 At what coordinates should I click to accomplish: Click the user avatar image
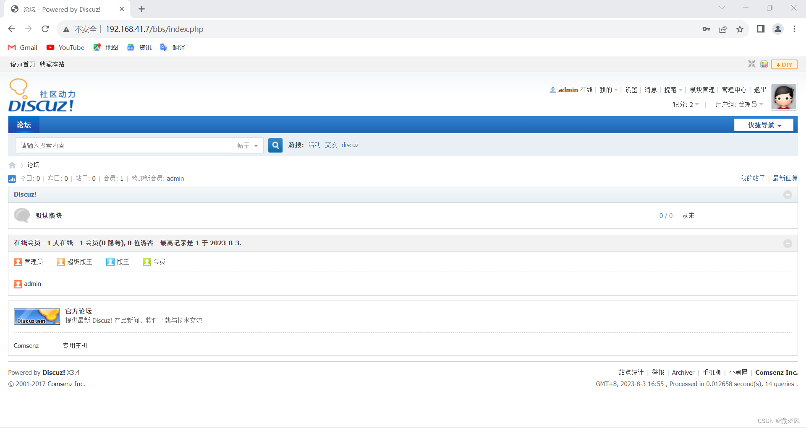tap(784, 97)
